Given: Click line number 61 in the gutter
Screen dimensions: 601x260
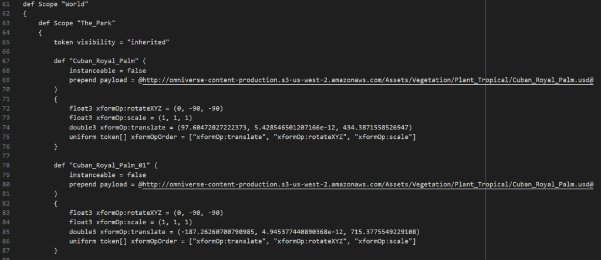Looking at the screenshot, I should coord(6,5).
